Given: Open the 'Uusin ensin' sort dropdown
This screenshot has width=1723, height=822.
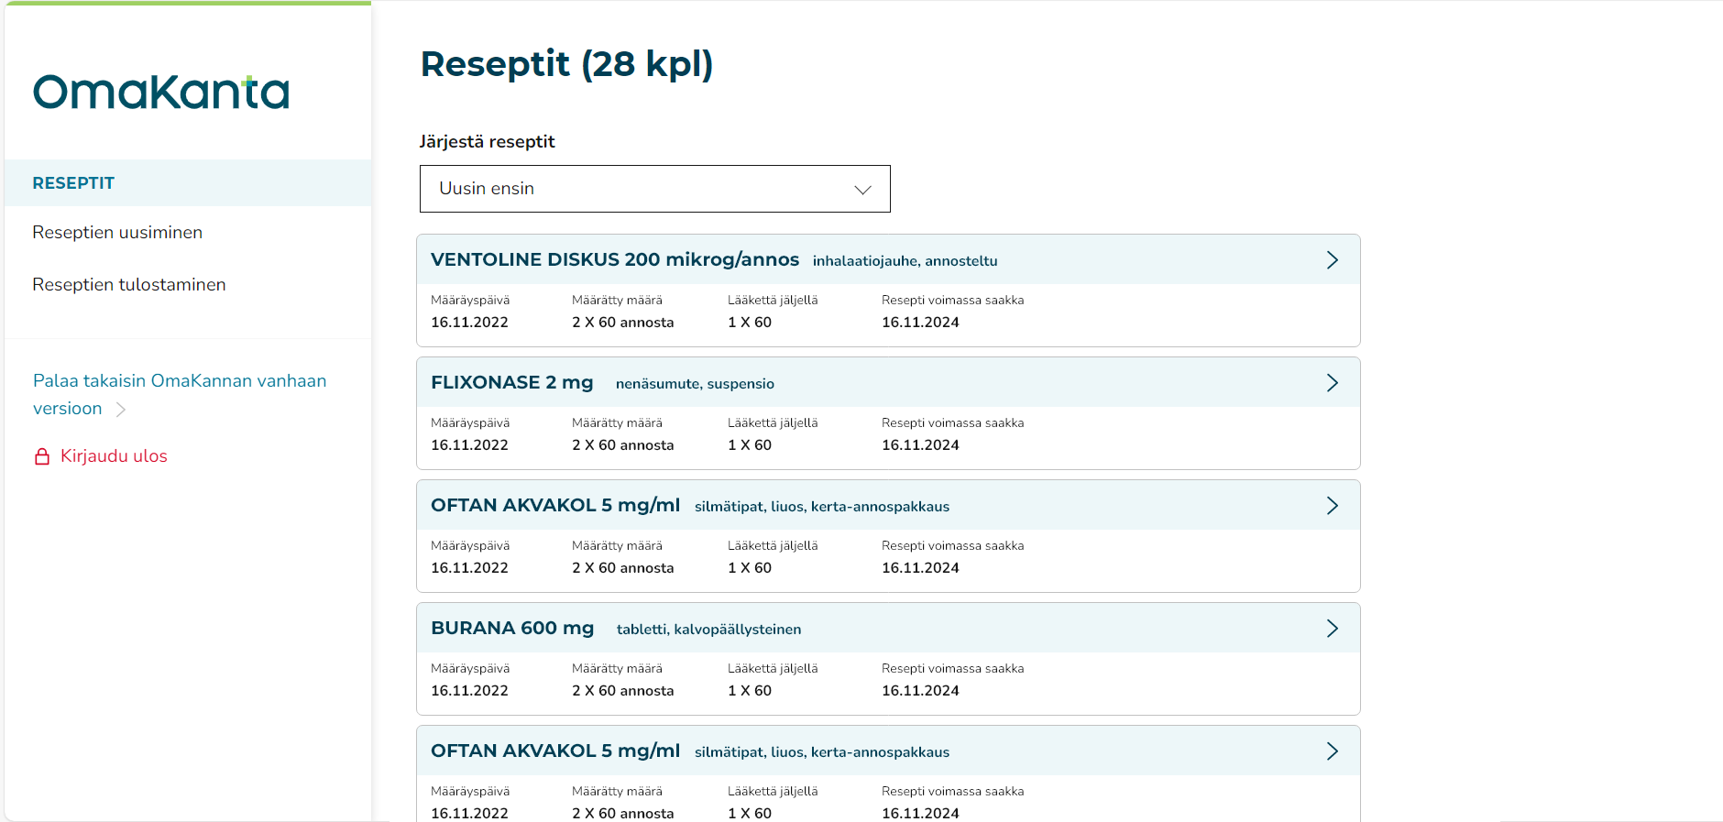Looking at the screenshot, I should [x=654, y=189].
